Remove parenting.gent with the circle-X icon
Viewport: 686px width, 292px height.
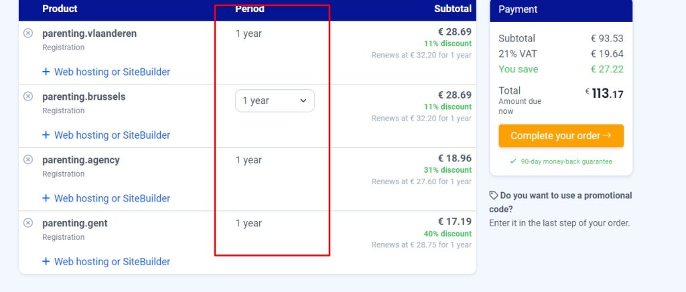(28, 223)
